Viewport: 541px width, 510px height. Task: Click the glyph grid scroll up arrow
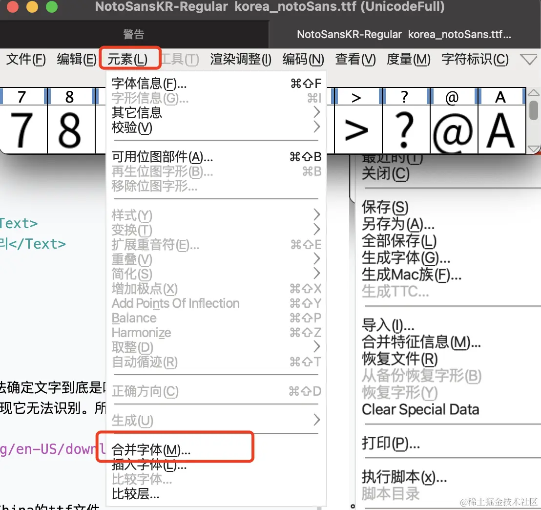coord(533,92)
